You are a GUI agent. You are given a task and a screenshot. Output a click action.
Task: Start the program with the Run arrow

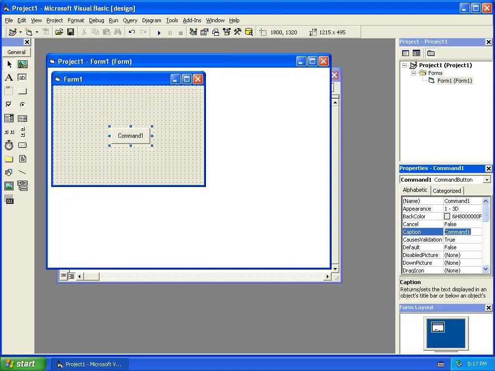click(x=159, y=32)
